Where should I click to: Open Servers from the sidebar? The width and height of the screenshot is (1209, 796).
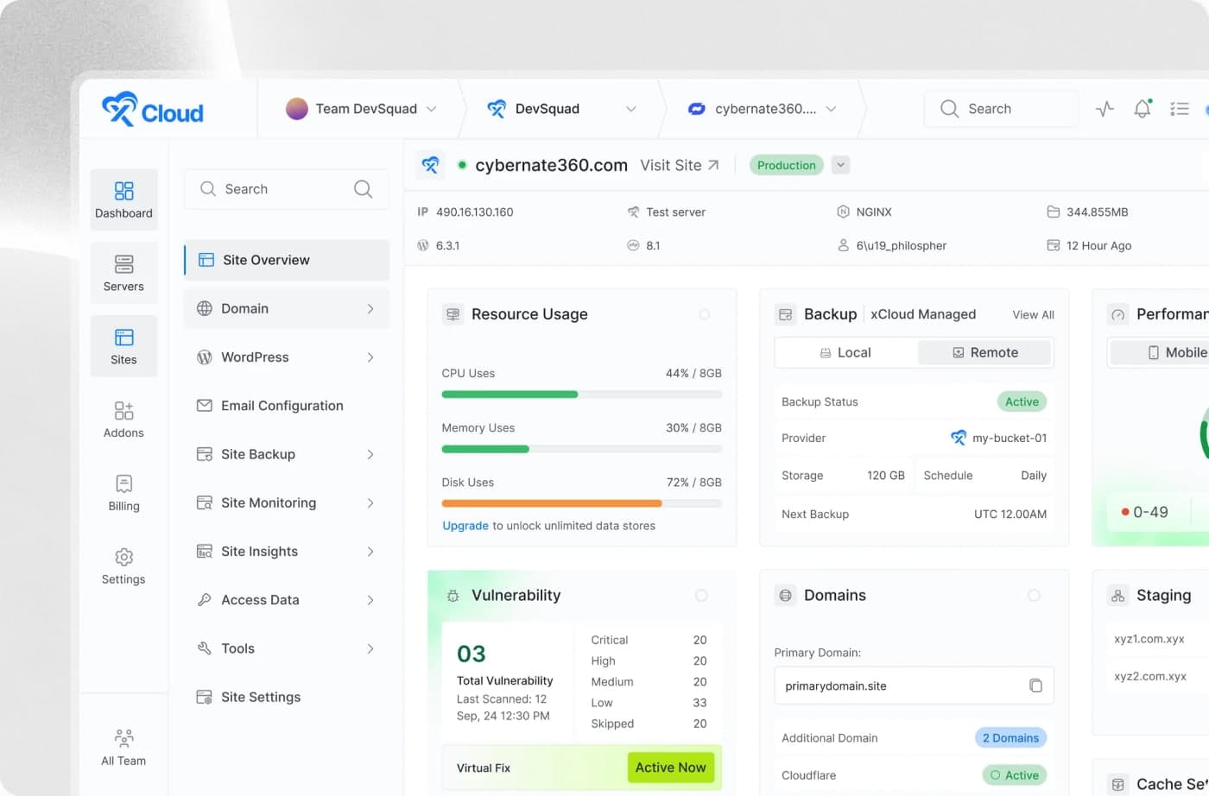123,273
